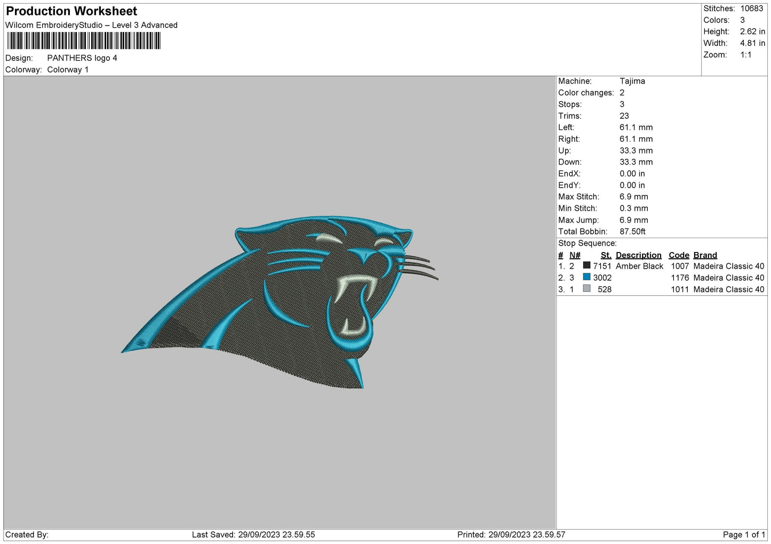Click the 'Stop Sequence:' heading

pyautogui.click(x=587, y=243)
